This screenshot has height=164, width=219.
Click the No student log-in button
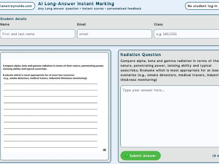(202, 6)
